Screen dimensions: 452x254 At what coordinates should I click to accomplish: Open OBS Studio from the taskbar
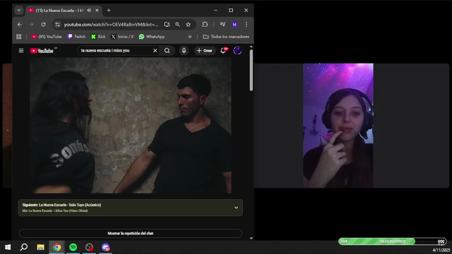89,247
